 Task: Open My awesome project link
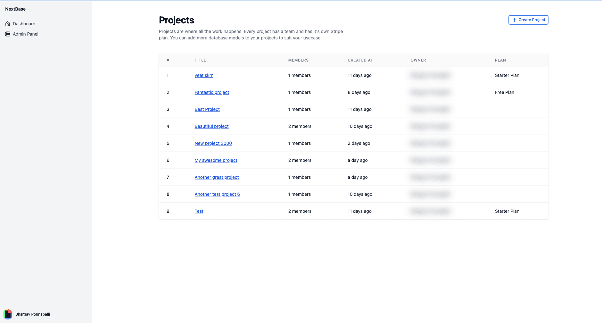(x=216, y=160)
